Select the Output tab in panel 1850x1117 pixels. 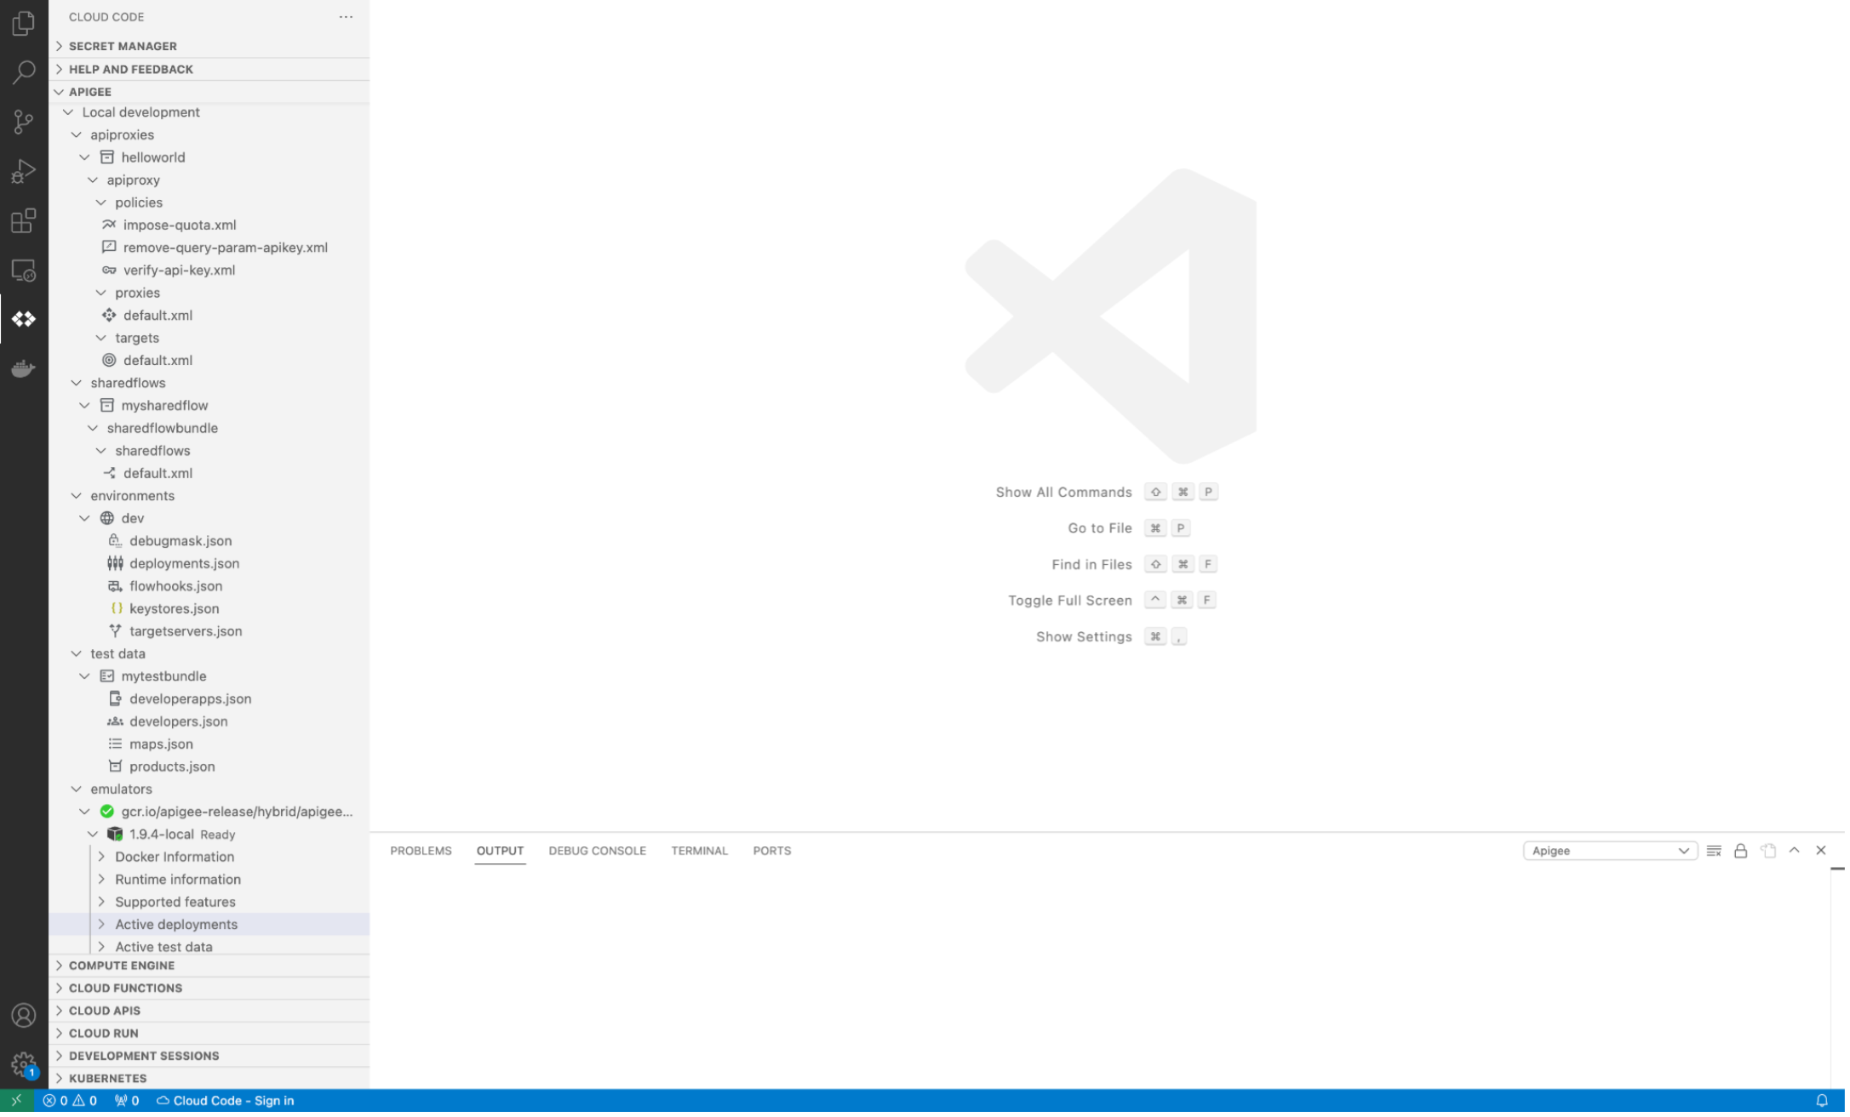coord(500,850)
